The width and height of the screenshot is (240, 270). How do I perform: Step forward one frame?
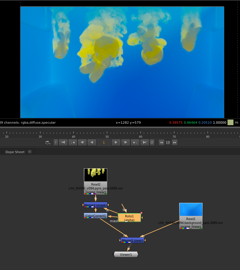tap(126, 142)
